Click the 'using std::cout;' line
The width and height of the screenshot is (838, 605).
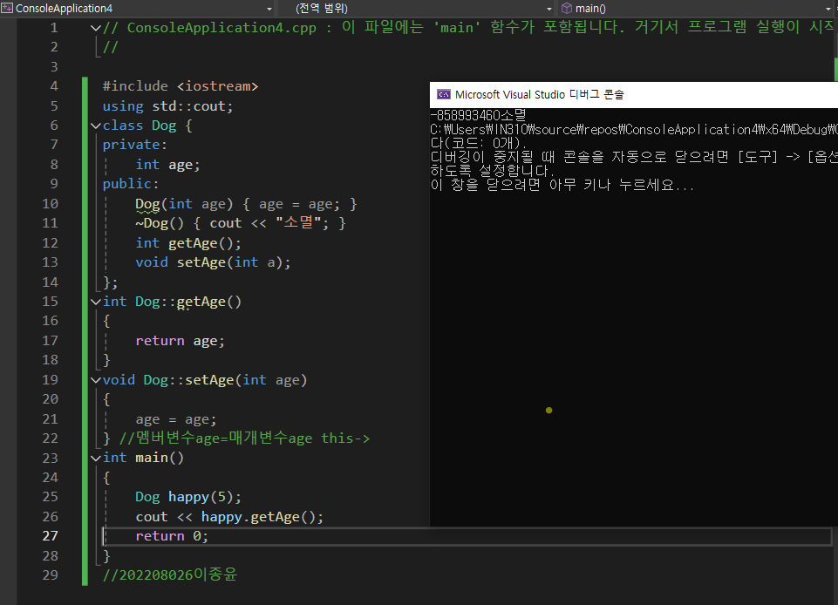click(167, 105)
